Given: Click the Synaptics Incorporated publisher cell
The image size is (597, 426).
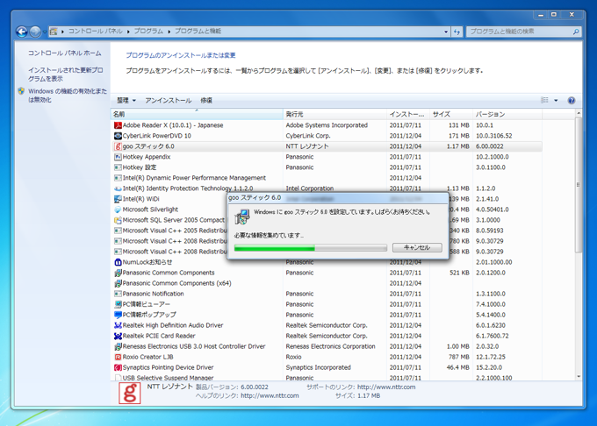Looking at the screenshot, I should [319, 367].
